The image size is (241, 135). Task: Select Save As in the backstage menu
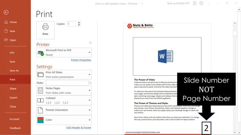(x=14, y=70)
